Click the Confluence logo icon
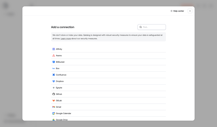The width and height of the screenshot is (217, 127). pyautogui.click(x=53, y=75)
